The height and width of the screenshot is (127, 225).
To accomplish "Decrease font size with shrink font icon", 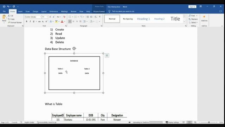I will [53, 17].
